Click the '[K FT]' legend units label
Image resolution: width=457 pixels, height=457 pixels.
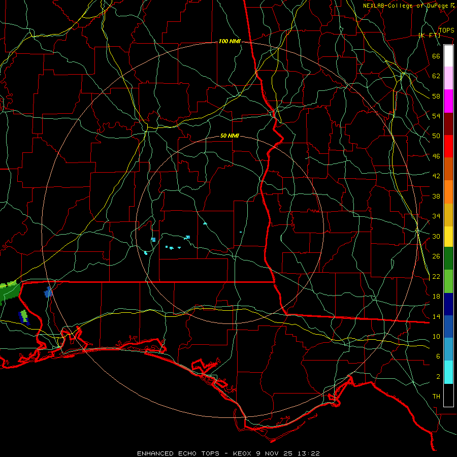[x=429, y=35]
